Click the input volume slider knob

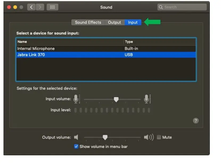tap(116, 99)
